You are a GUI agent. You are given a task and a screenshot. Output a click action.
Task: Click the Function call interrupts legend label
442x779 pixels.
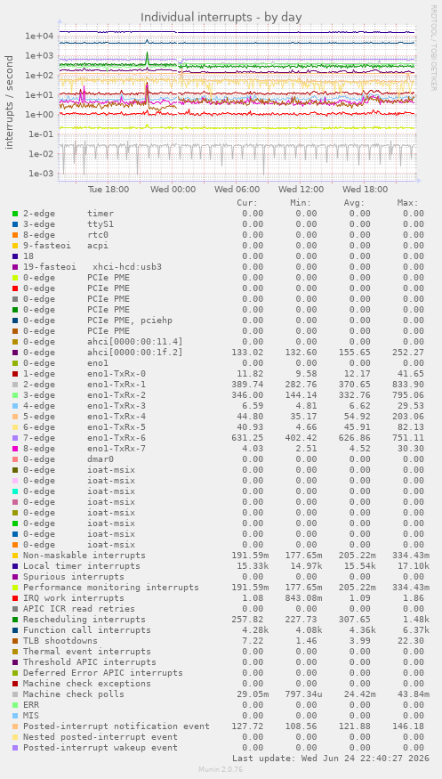click(x=87, y=630)
